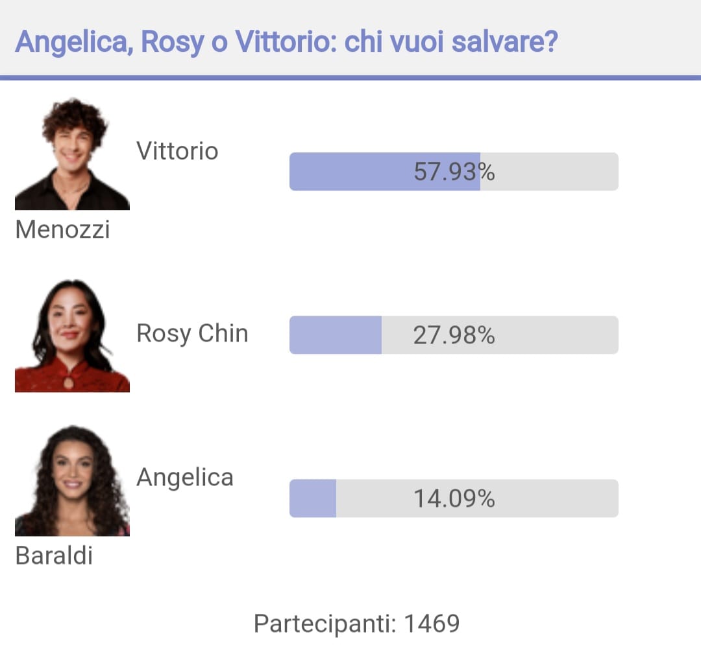
Task: Click the 57.93% percentage text
Action: pyautogui.click(x=454, y=172)
